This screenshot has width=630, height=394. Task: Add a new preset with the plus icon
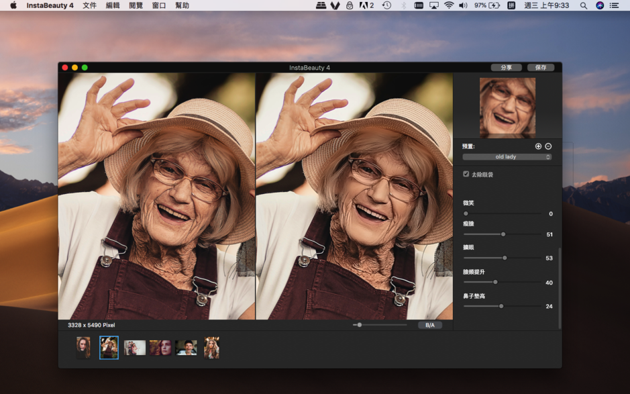pyautogui.click(x=539, y=146)
